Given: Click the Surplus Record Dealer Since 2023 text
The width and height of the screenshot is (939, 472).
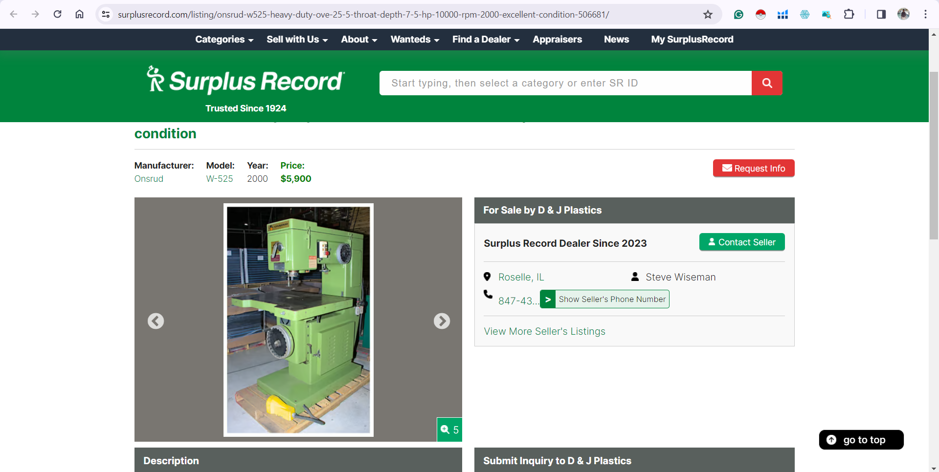Looking at the screenshot, I should (x=565, y=243).
